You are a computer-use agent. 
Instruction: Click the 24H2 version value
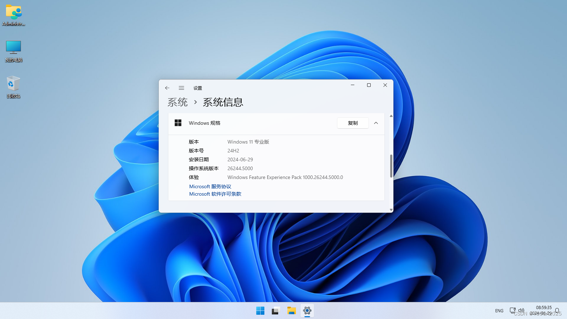click(233, 151)
